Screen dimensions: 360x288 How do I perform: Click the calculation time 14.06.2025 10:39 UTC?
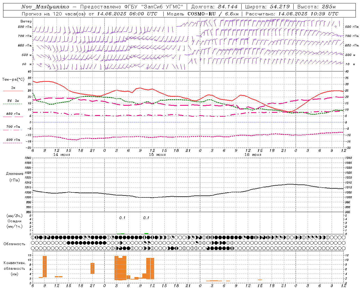coord(308,14)
